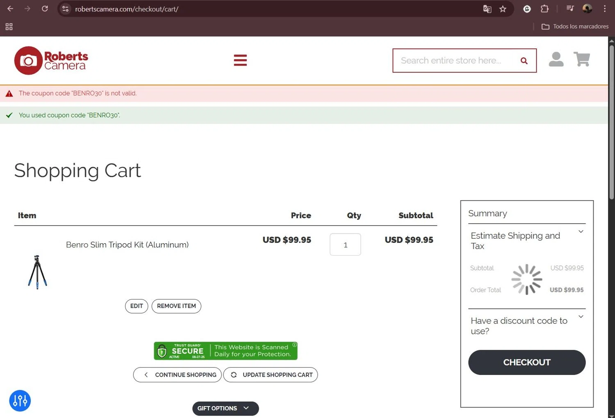Open the Chrome profile avatar
The height and width of the screenshot is (418, 615).
[x=587, y=9]
